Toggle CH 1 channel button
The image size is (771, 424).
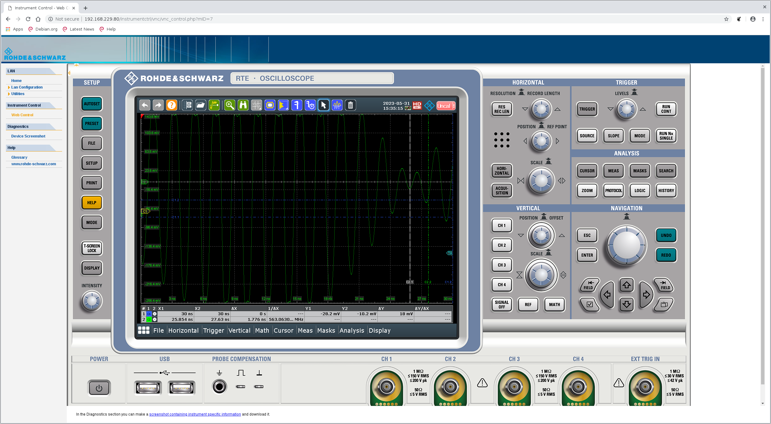(x=501, y=225)
